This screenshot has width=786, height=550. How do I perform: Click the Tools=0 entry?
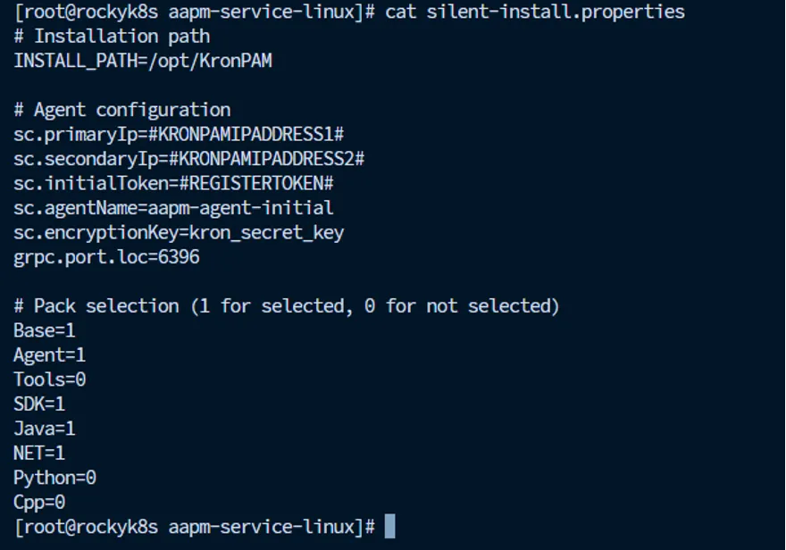[49, 379]
